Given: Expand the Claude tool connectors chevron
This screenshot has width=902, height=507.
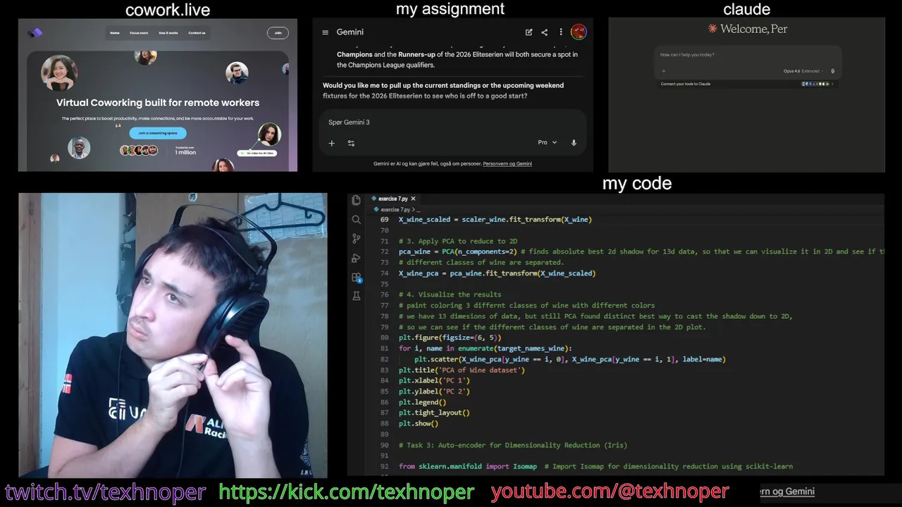Looking at the screenshot, I should point(832,84).
